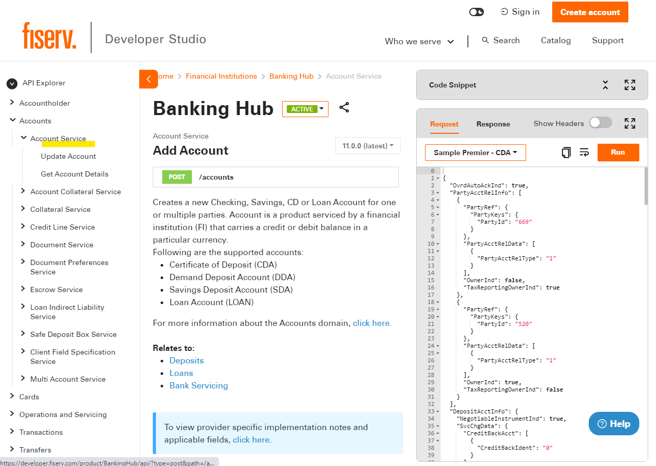Fold code at line 3 PartyAcctRelInfo
This screenshot has width=656, height=466.
click(x=438, y=193)
